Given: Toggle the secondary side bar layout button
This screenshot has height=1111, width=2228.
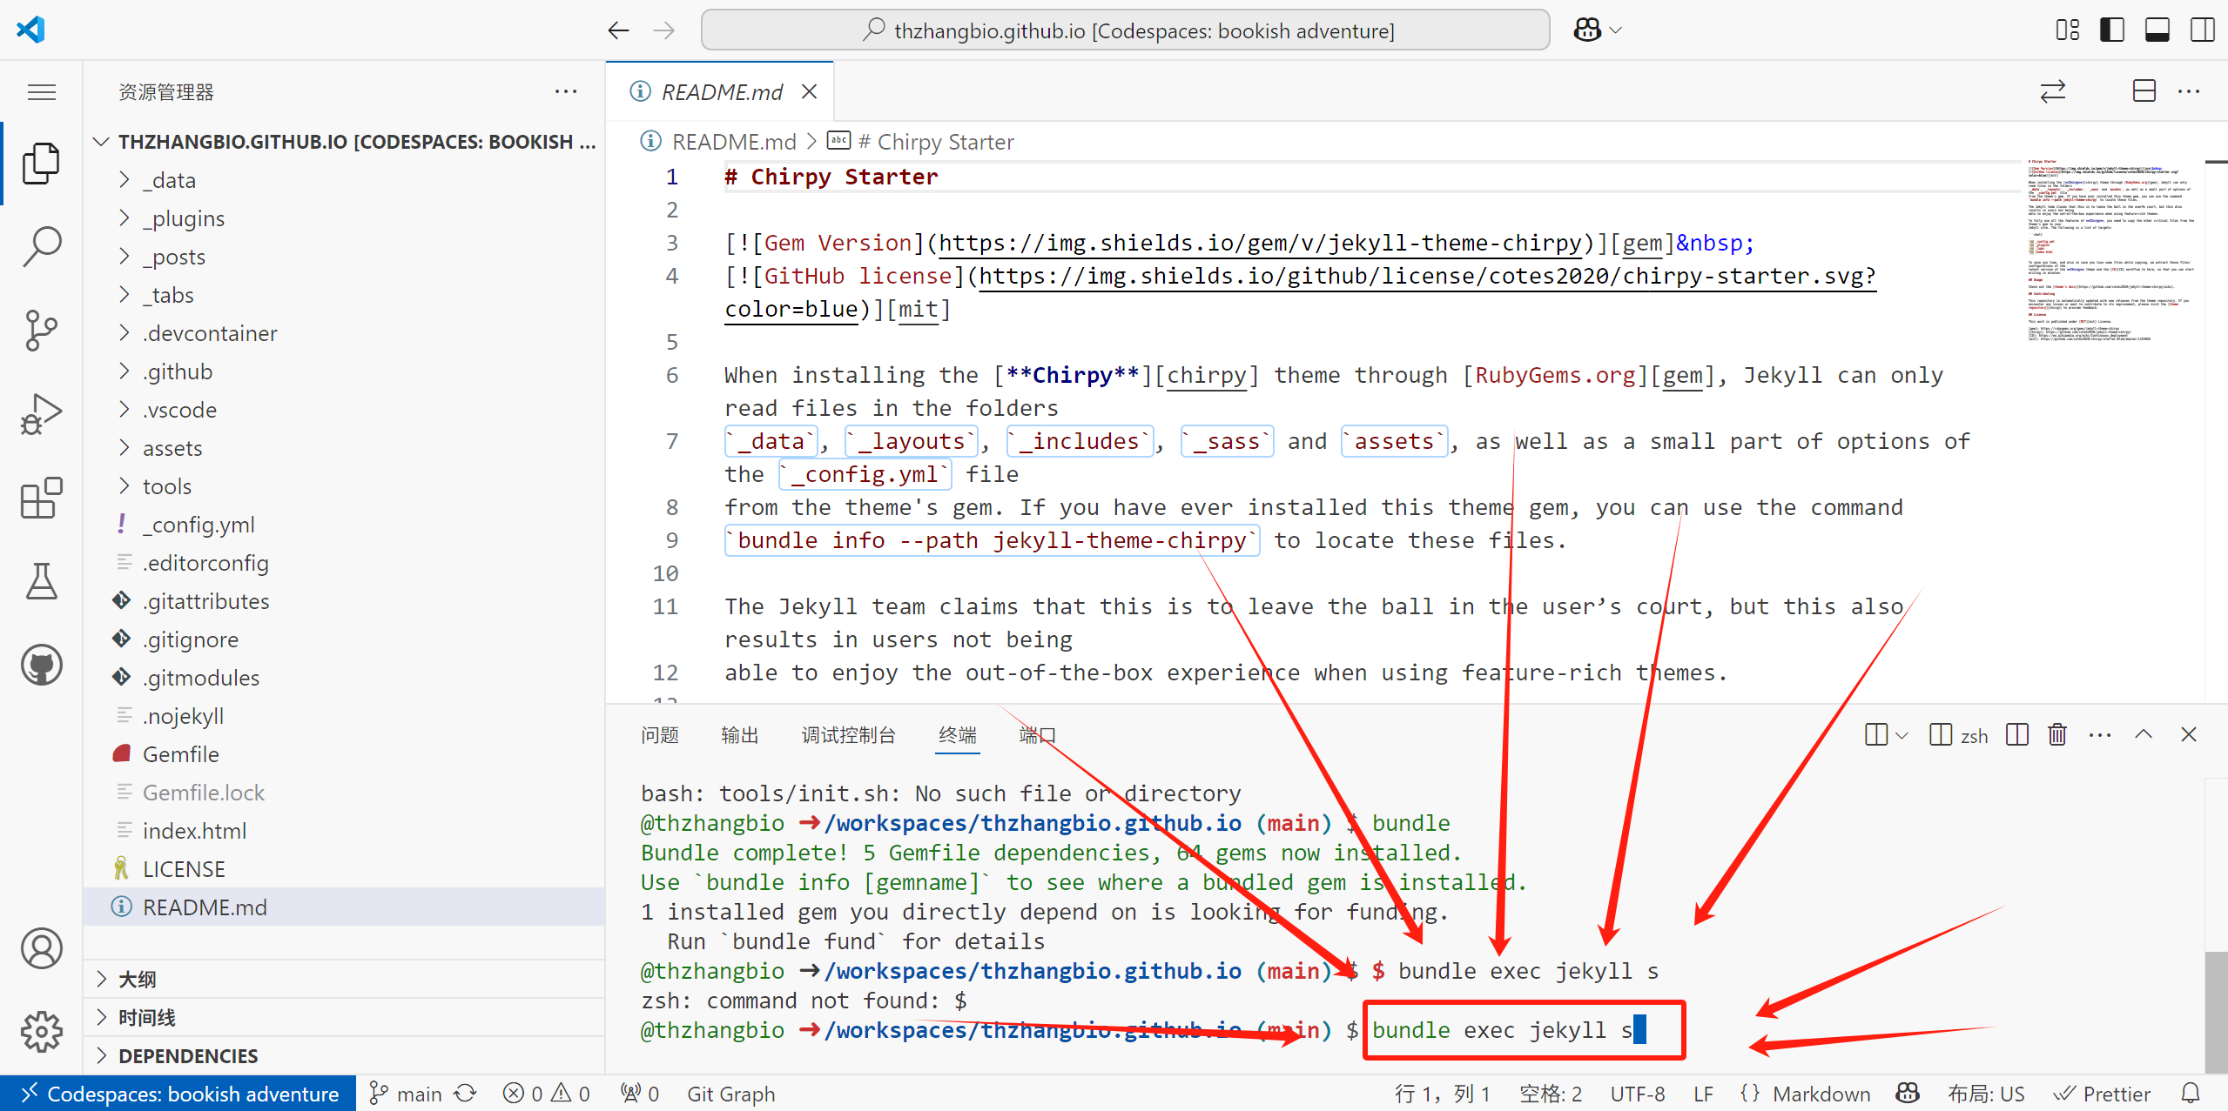Looking at the screenshot, I should (x=2202, y=30).
